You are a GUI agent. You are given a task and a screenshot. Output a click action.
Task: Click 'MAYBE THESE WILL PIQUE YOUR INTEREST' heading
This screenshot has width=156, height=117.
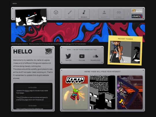point(102,72)
